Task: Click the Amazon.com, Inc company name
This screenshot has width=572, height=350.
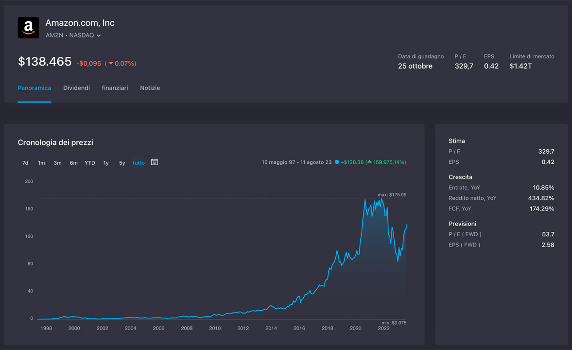Action: pyautogui.click(x=80, y=23)
